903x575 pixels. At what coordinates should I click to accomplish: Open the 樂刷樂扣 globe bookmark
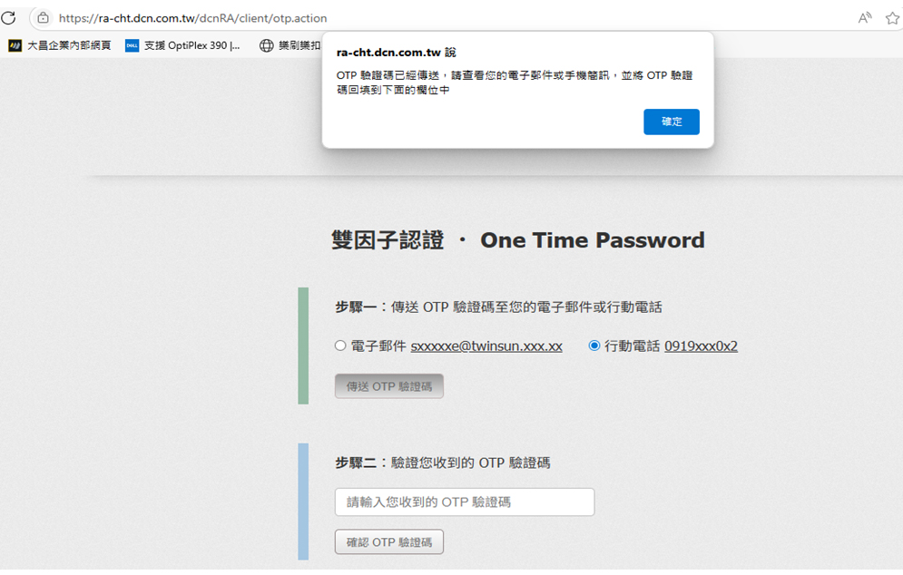[x=290, y=45]
